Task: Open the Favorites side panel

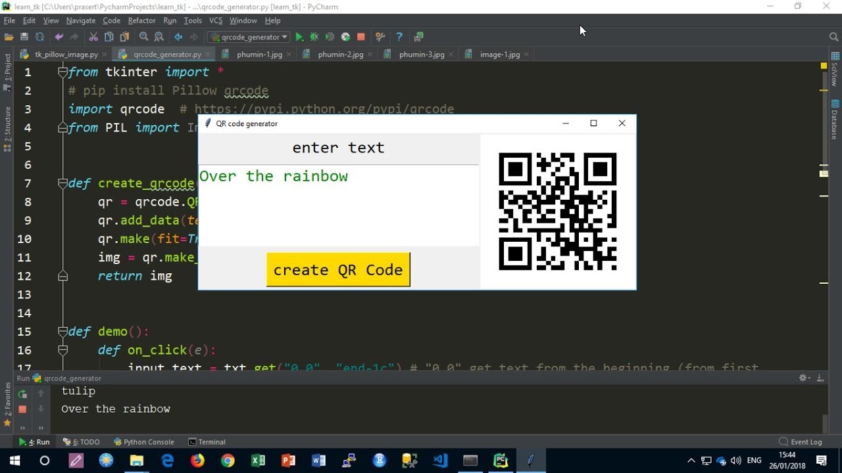Action: (x=8, y=405)
